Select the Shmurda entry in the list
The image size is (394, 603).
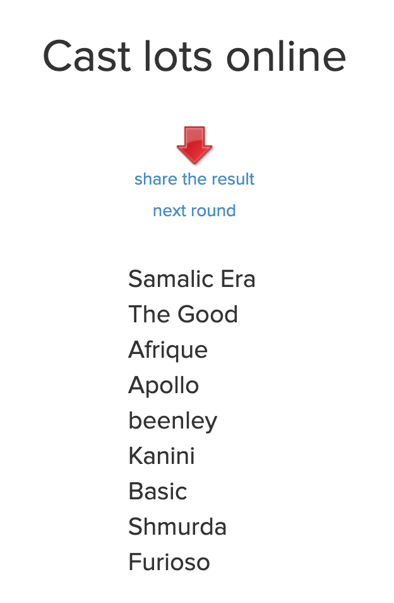point(177,527)
